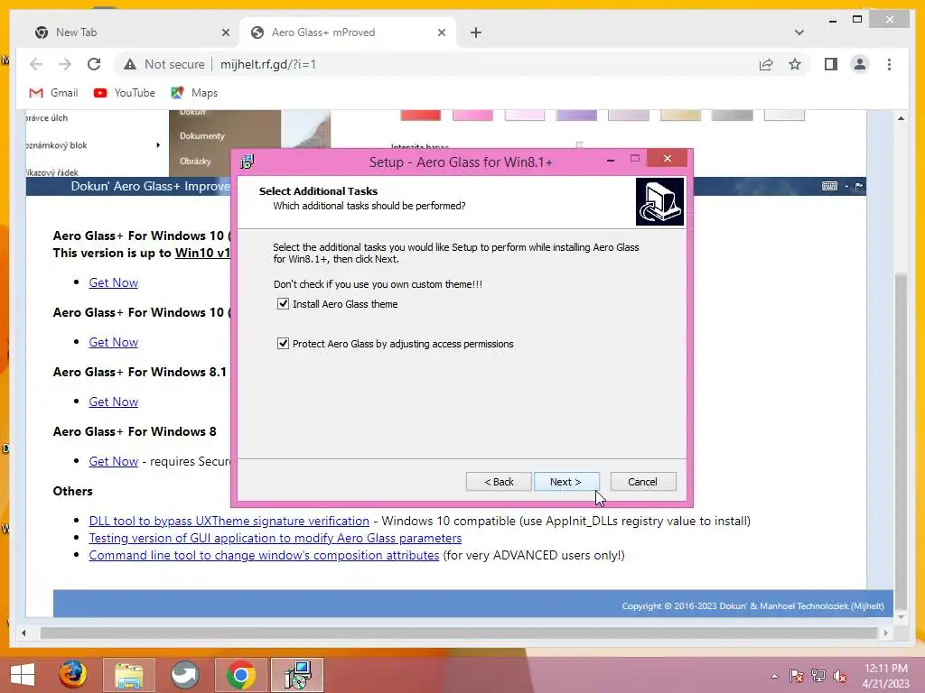Cancel the Aero Glass setup
This screenshot has width=925, height=693.
(642, 482)
